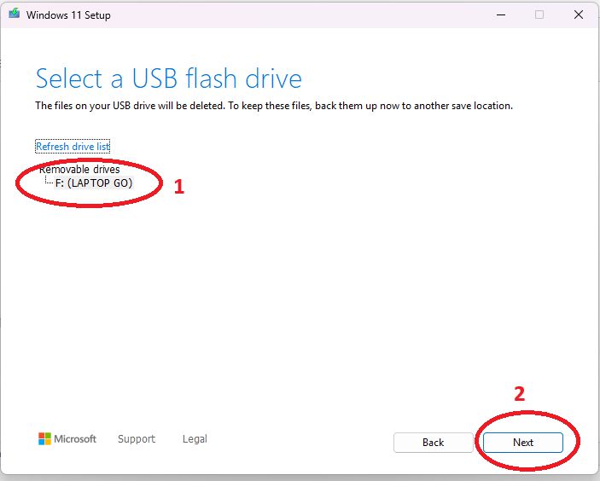Image resolution: width=600 pixels, height=481 pixels.
Task: Select the Removable drives tree node
Action: coord(79,170)
